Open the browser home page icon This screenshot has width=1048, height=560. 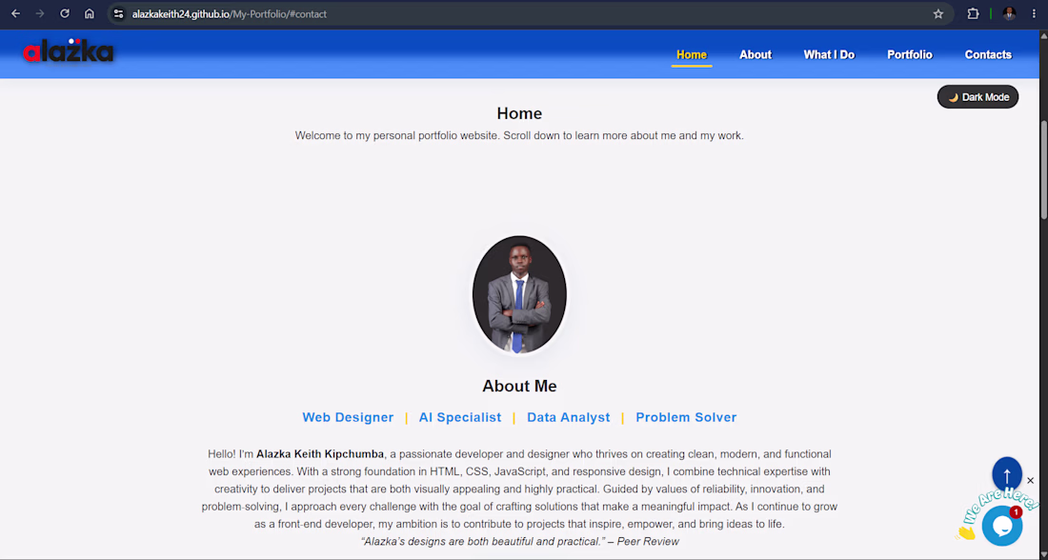pos(89,13)
